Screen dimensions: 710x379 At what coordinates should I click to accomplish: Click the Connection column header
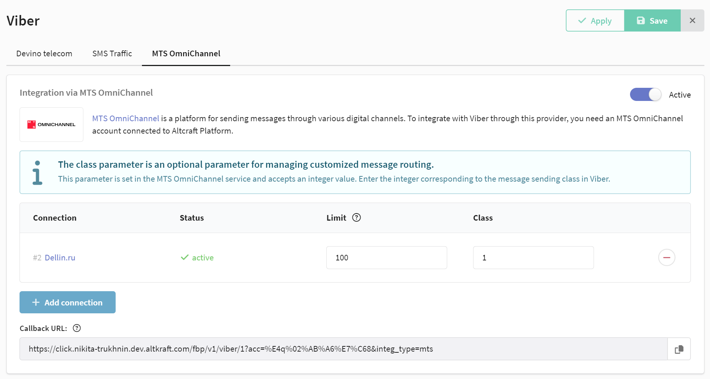click(55, 218)
